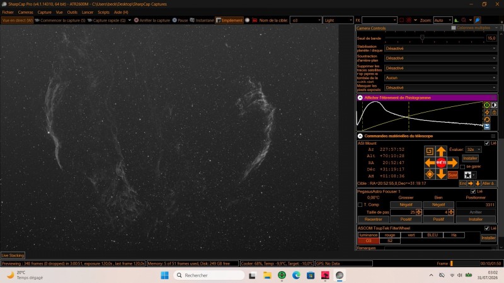
Task: Click the histogram auto-stretch lightning icon
Action: pos(487,113)
